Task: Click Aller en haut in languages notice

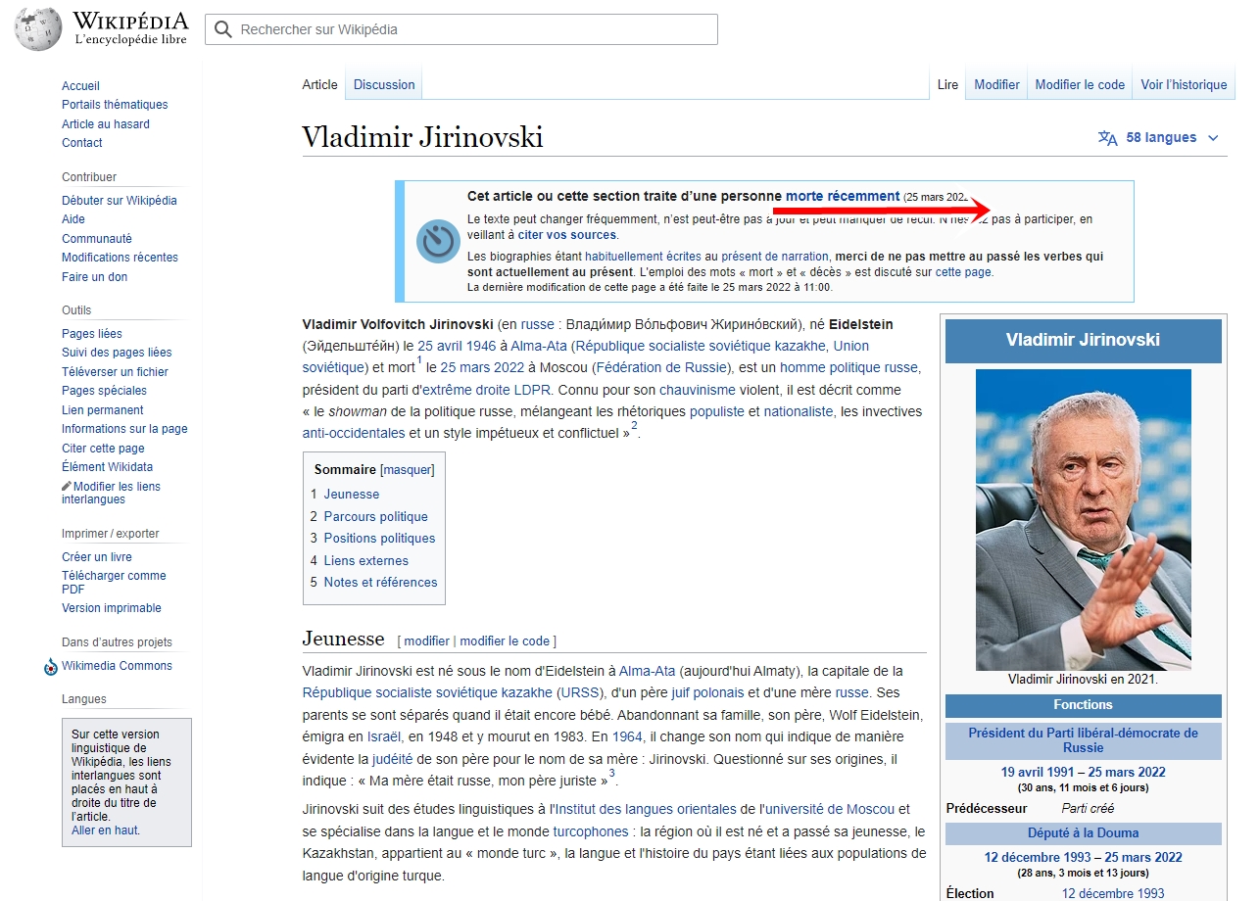Action: point(106,830)
